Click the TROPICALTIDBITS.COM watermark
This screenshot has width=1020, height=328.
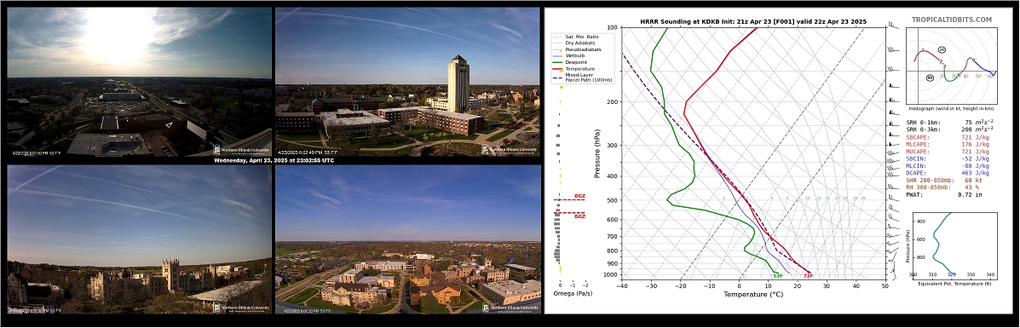tap(952, 20)
